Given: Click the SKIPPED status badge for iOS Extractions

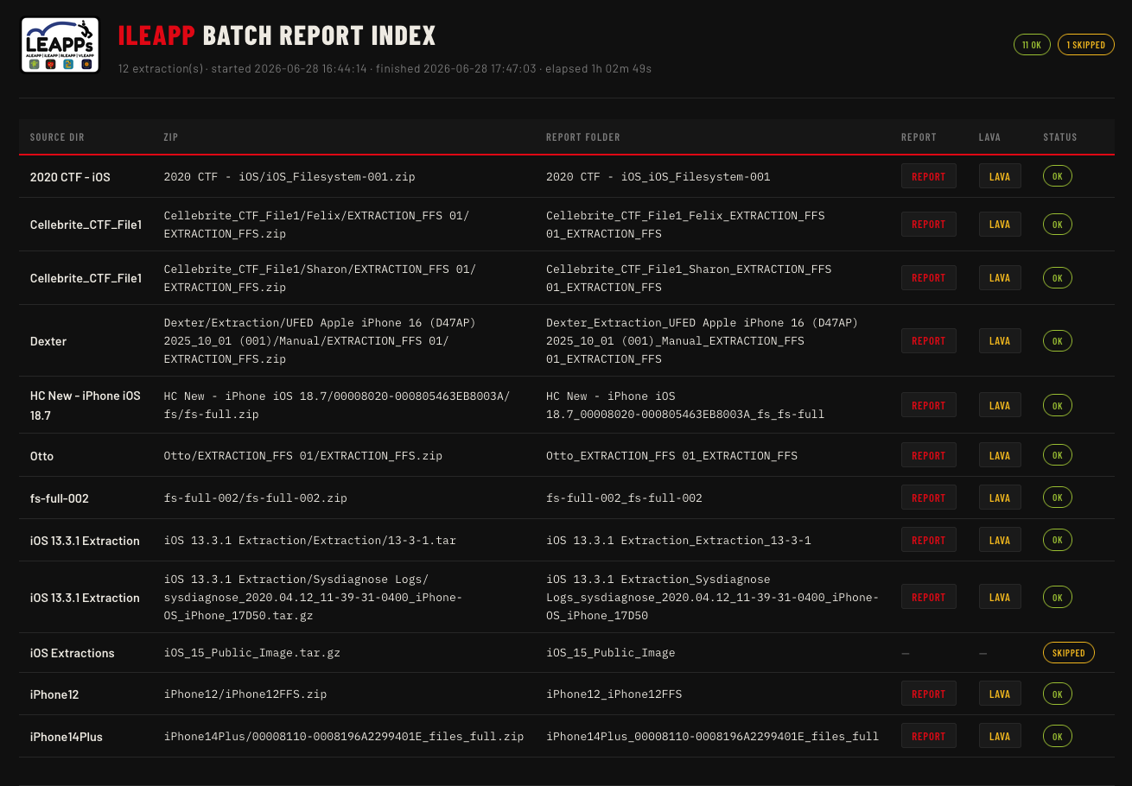Looking at the screenshot, I should pos(1069,652).
